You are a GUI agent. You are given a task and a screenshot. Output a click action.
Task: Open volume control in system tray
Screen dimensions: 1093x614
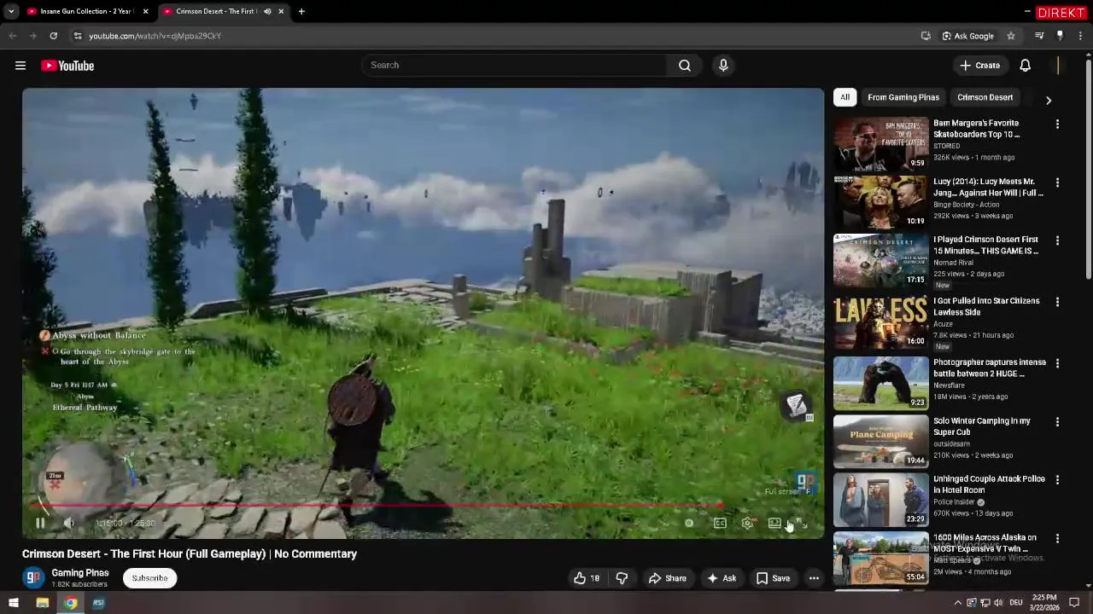point(999,603)
